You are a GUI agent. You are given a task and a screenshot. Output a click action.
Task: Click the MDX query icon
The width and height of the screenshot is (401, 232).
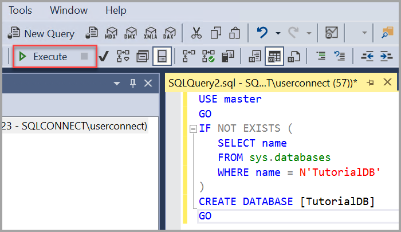(x=112, y=33)
